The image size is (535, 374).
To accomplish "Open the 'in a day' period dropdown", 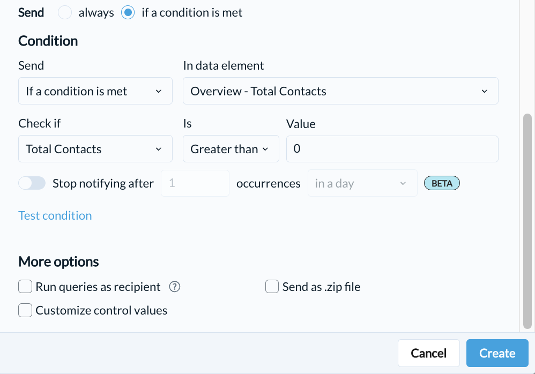I will click(362, 183).
